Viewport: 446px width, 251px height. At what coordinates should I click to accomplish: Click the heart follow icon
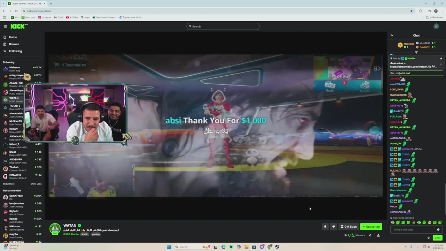point(333,227)
